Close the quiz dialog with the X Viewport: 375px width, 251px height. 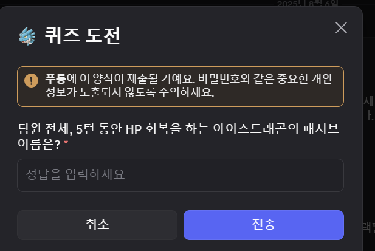341,28
